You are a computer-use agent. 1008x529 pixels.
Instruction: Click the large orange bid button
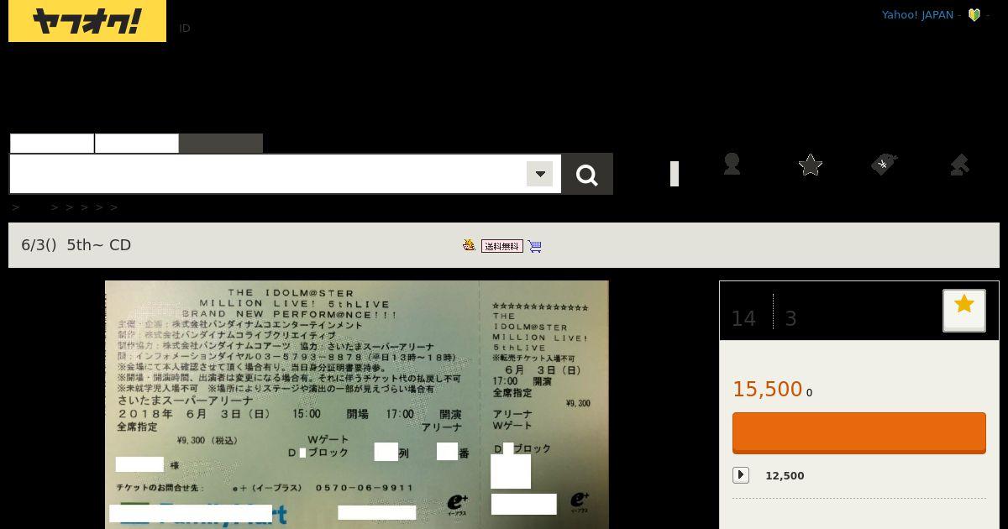859,433
